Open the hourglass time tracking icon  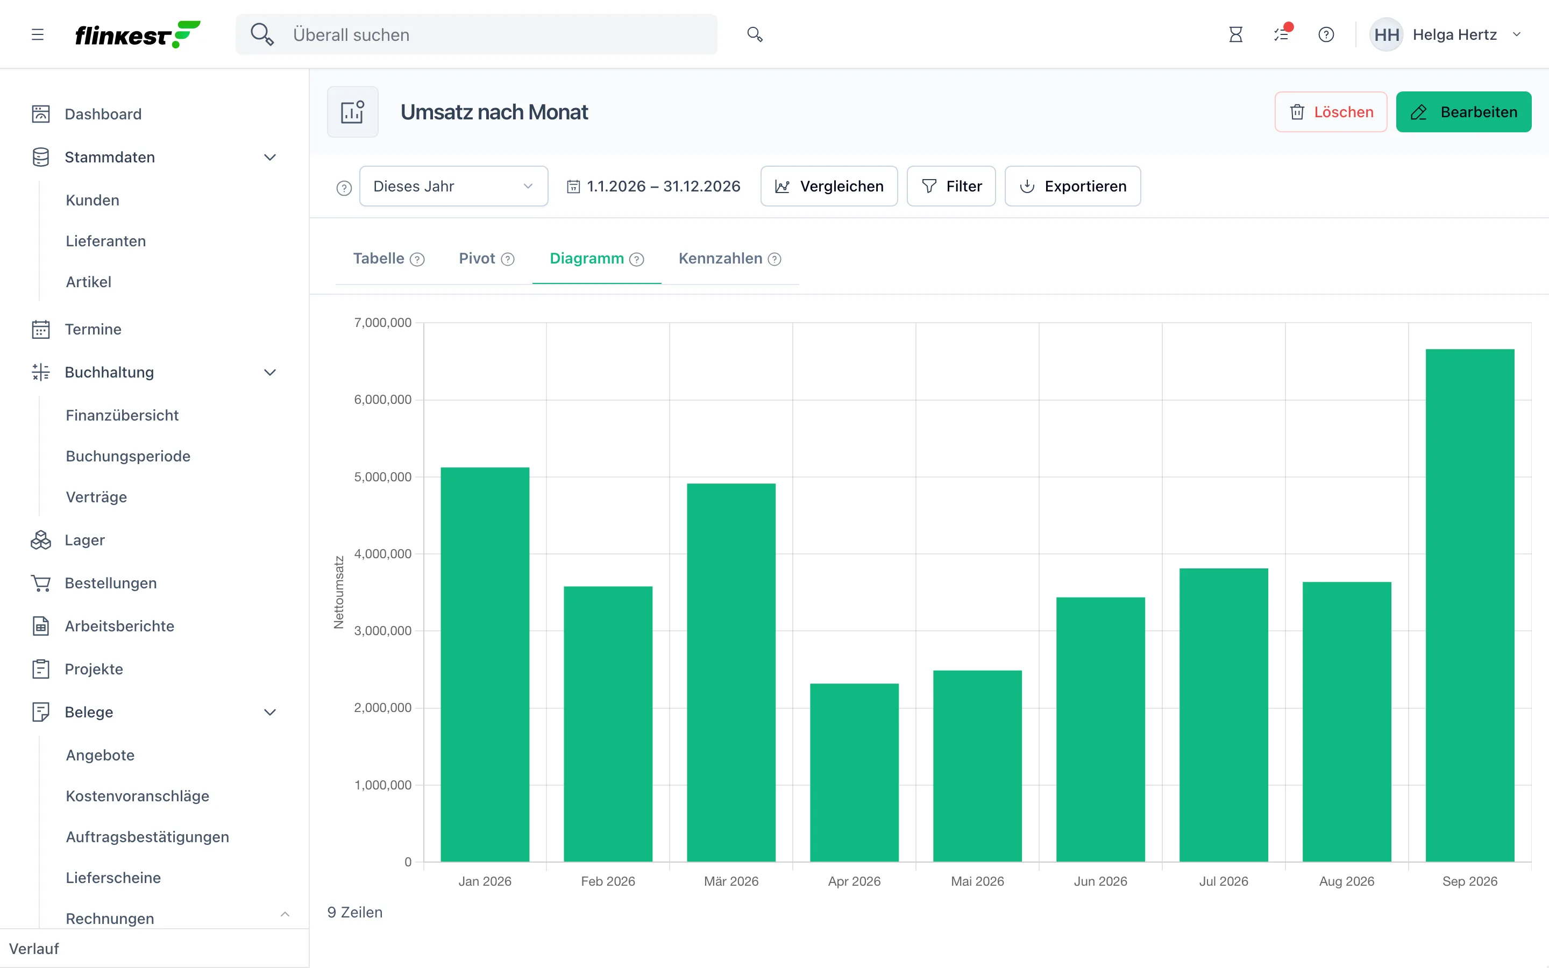(x=1235, y=34)
